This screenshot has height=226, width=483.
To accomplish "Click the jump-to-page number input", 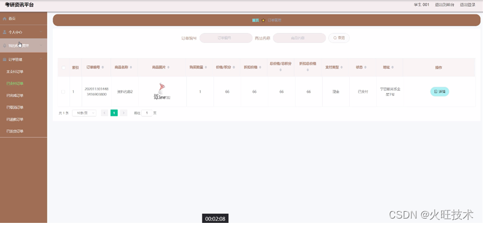I will click(147, 113).
